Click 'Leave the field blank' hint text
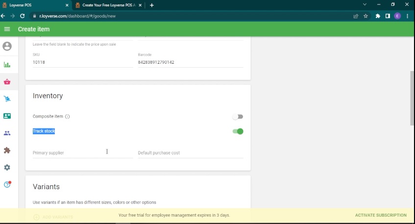Image resolution: width=415 pixels, height=224 pixels. [x=74, y=44]
